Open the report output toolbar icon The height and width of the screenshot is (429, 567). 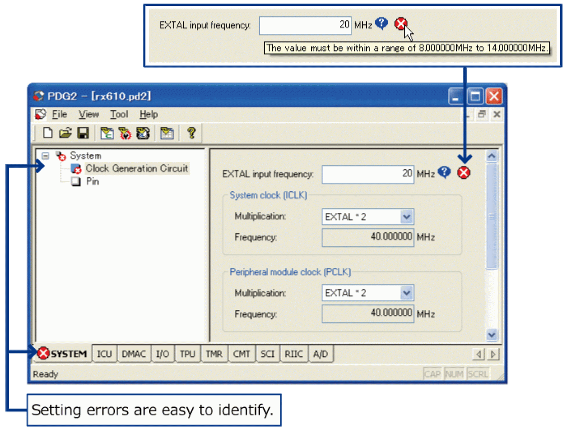point(167,133)
